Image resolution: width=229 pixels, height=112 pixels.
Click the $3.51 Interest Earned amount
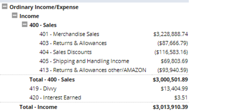(x=181, y=97)
